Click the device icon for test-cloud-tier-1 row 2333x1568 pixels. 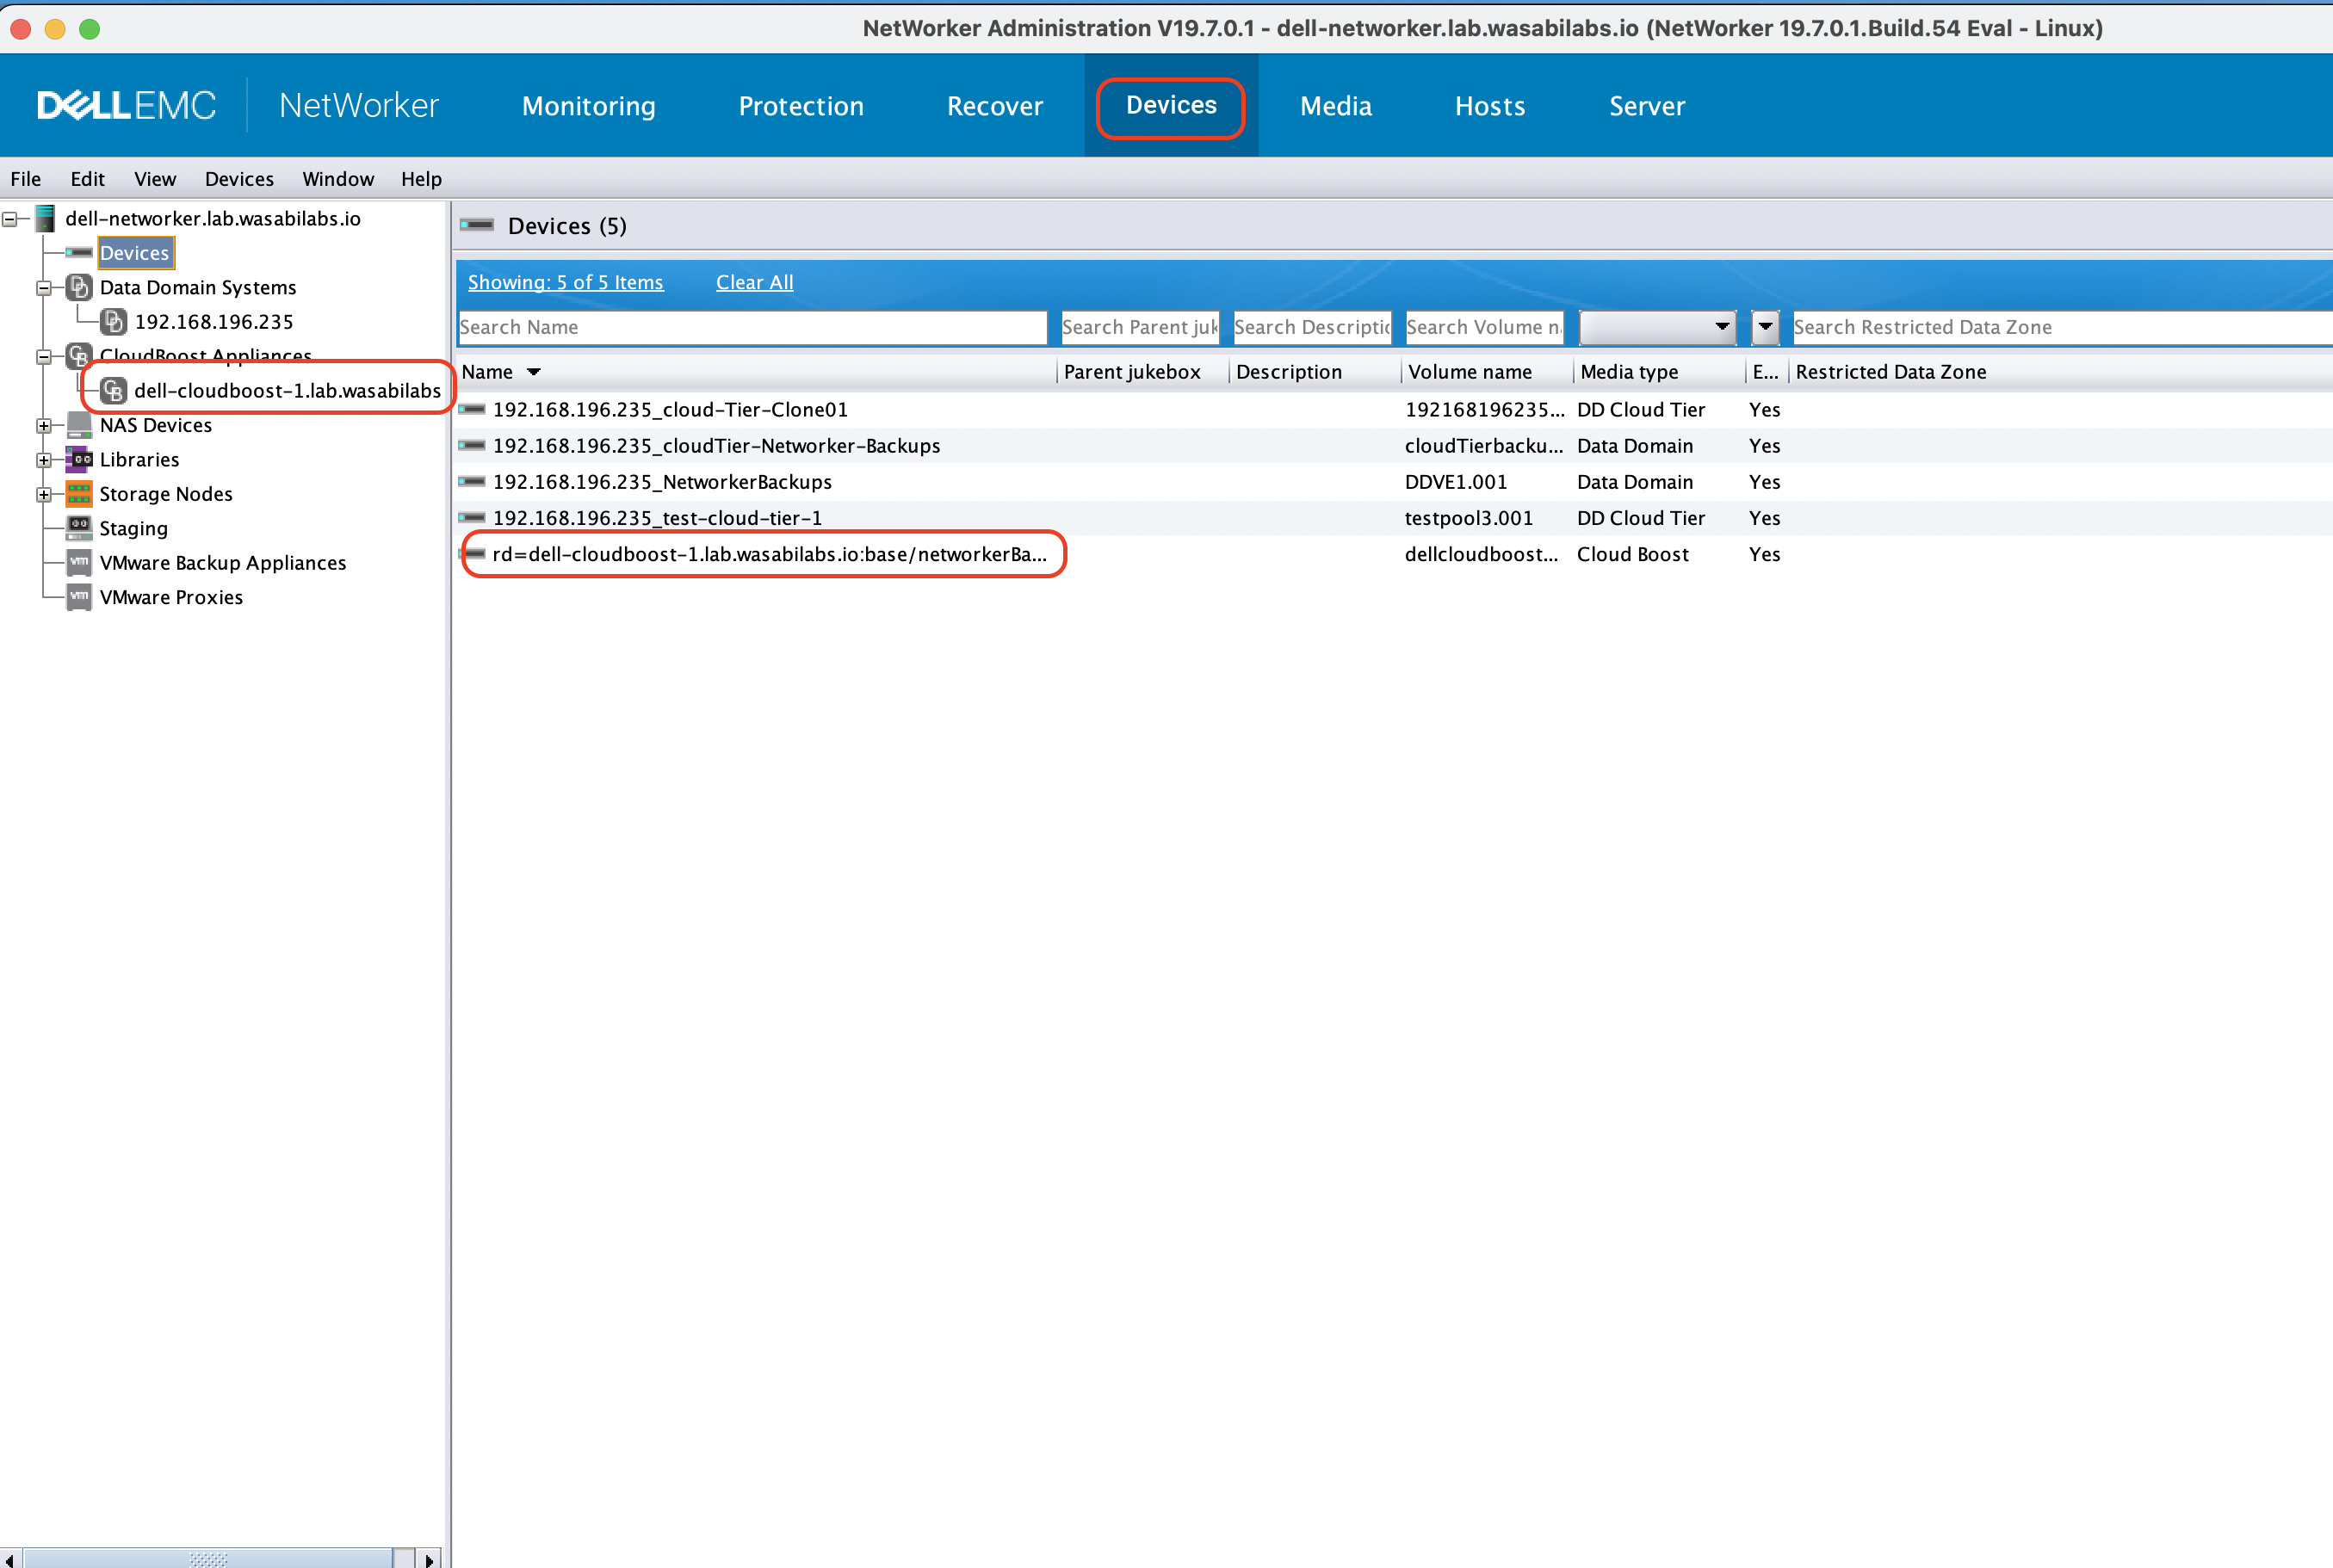point(473,517)
